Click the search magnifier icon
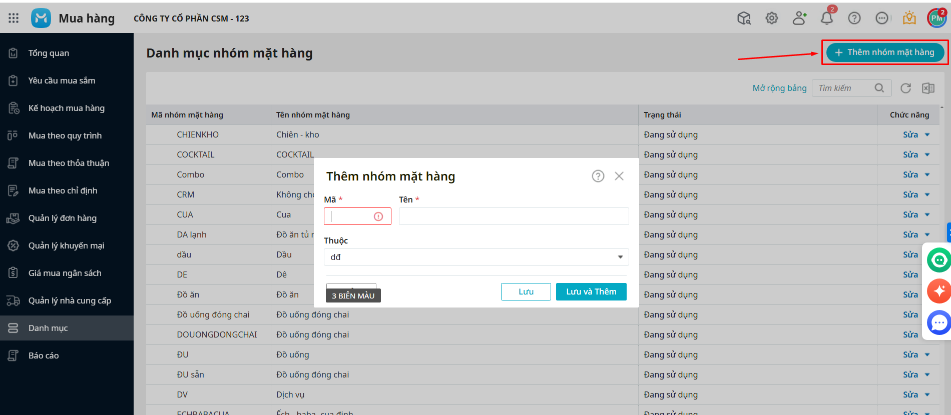The height and width of the screenshot is (415, 951). point(879,88)
